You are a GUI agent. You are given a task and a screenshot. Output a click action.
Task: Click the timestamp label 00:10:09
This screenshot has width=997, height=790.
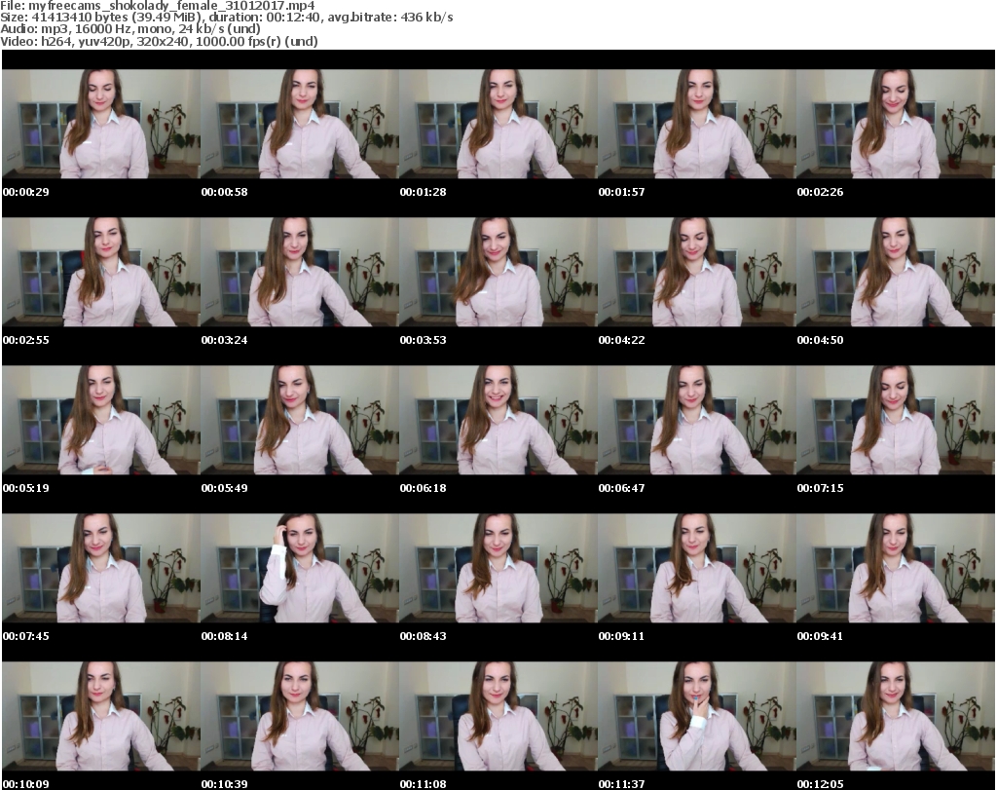pyautogui.click(x=26, y=784)
